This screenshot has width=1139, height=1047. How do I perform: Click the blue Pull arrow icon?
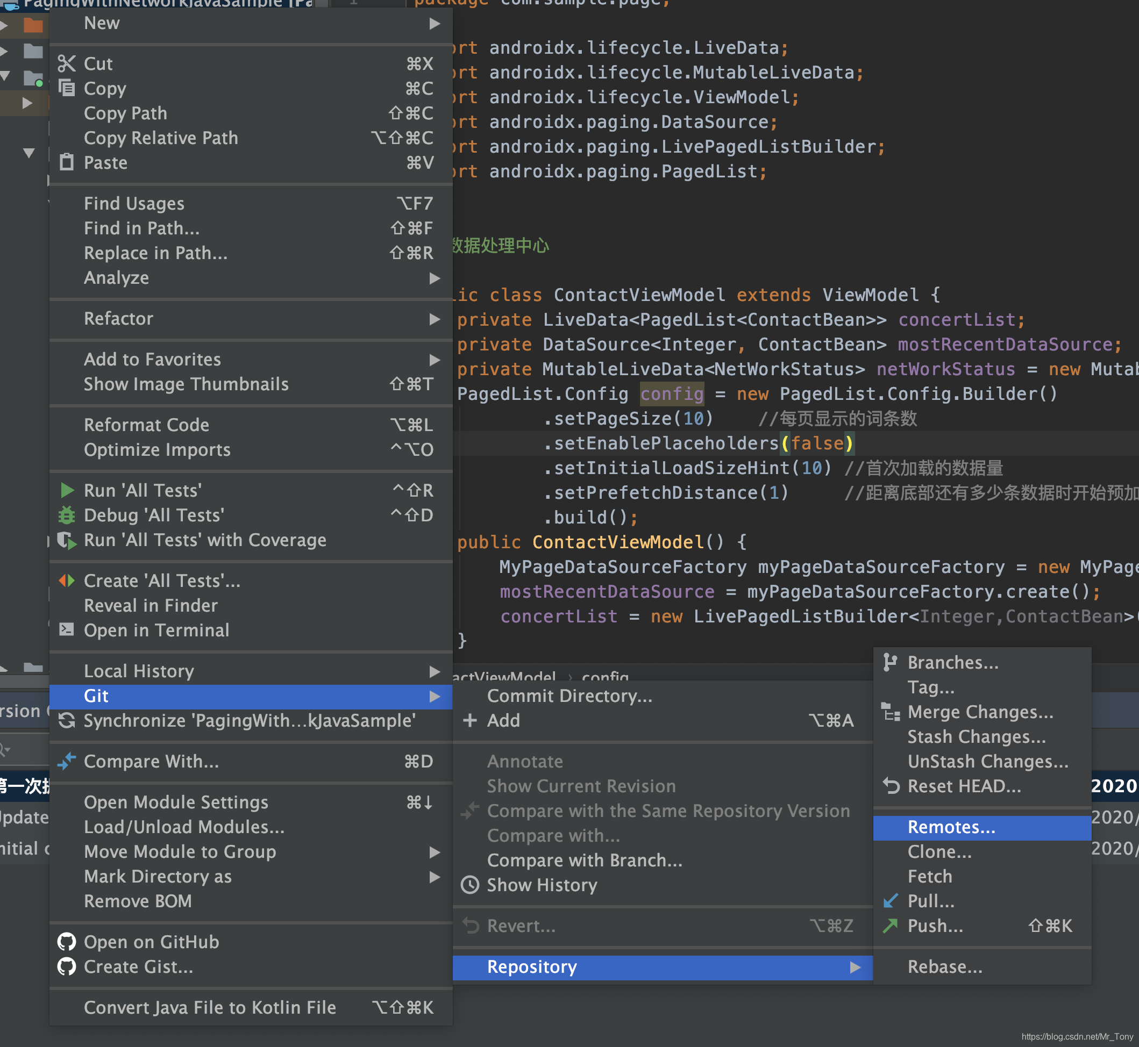(x=891, y=900)
